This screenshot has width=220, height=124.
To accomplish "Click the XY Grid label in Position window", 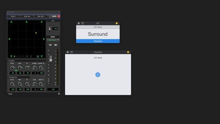I will (98, 58).
